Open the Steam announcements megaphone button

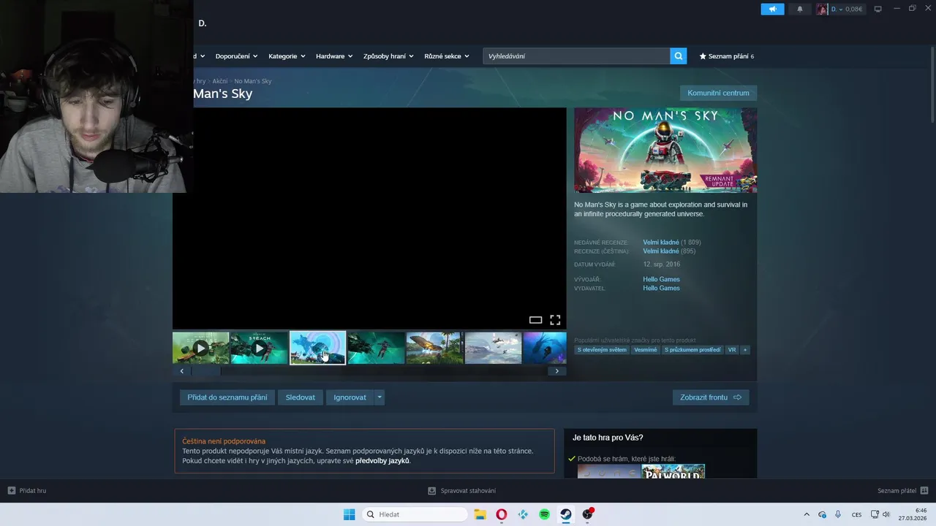[x=772, y=9]
